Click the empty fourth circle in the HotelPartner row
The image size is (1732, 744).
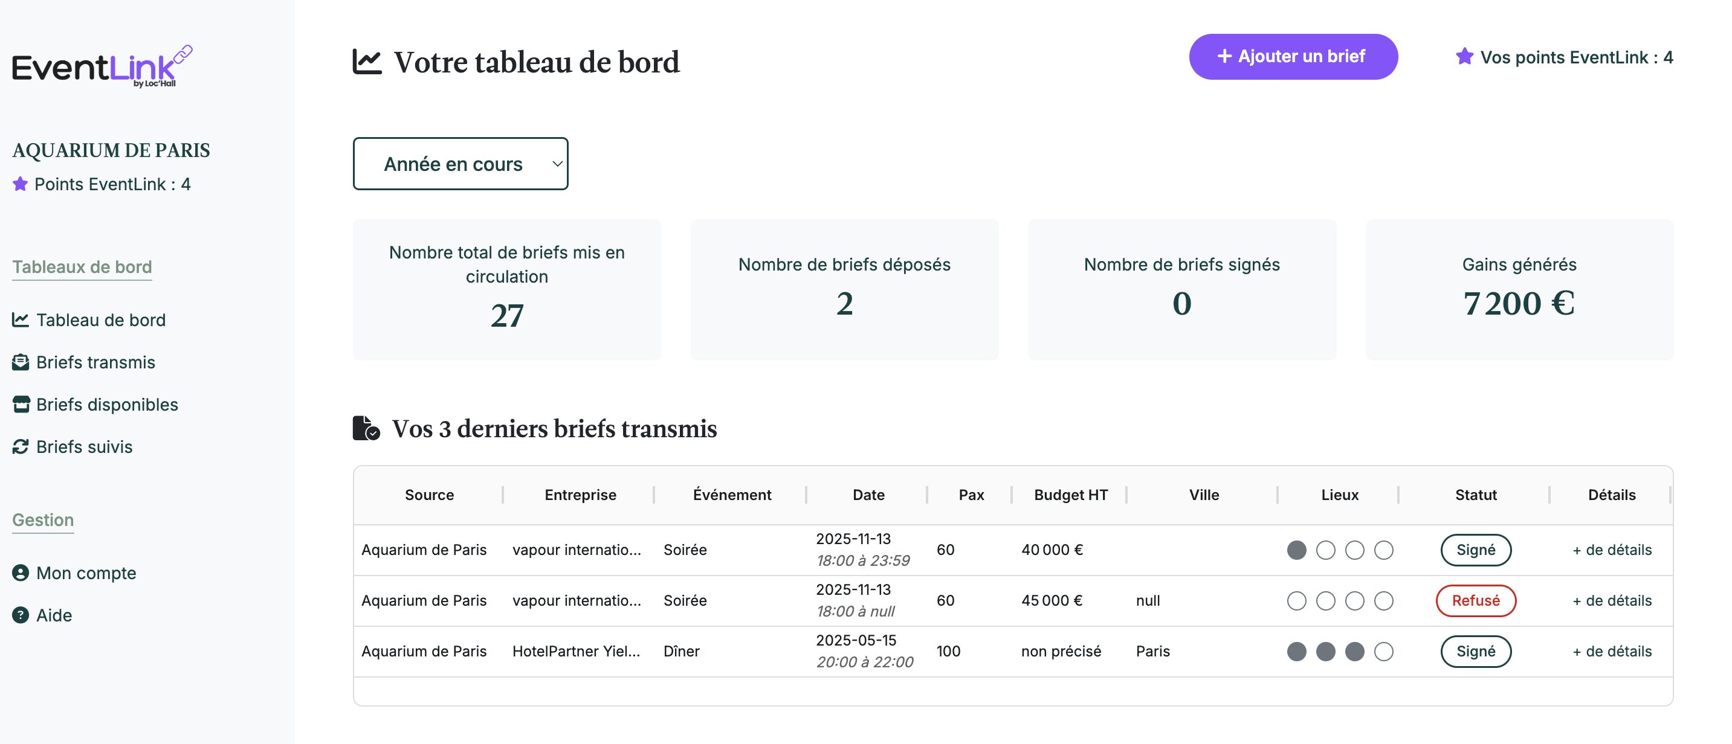pyautogui.click(x=1383, y=651)
